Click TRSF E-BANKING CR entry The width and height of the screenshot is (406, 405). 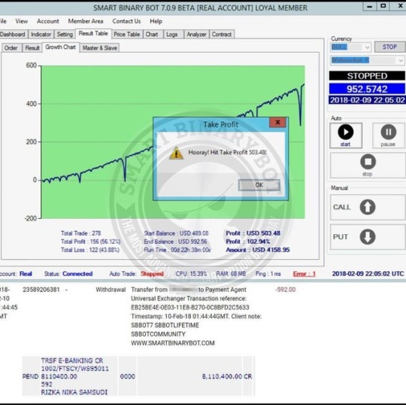pyautogui.click(x=72, y=361)
